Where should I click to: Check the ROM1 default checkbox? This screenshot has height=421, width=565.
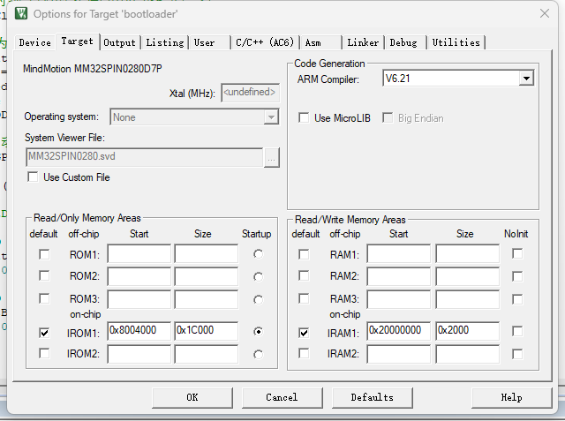click(x=44, y=254)
